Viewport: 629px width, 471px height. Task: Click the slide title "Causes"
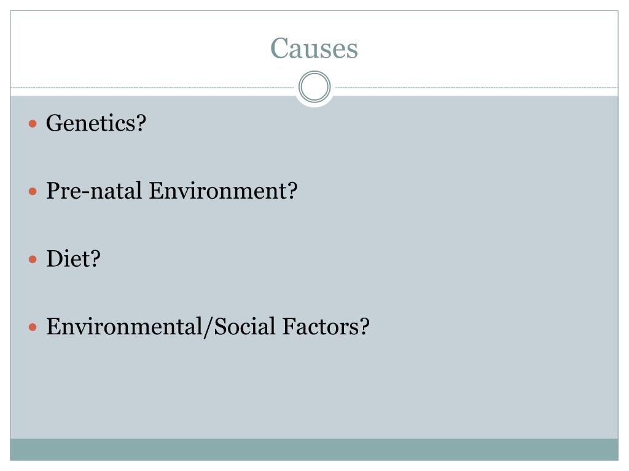pos(314,48)
